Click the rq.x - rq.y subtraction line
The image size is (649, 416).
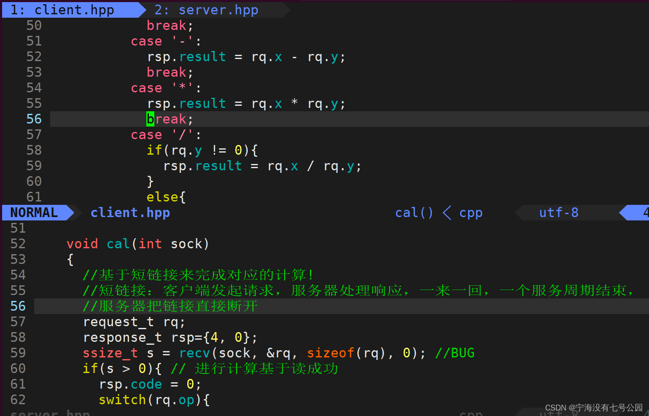point(246,56)
